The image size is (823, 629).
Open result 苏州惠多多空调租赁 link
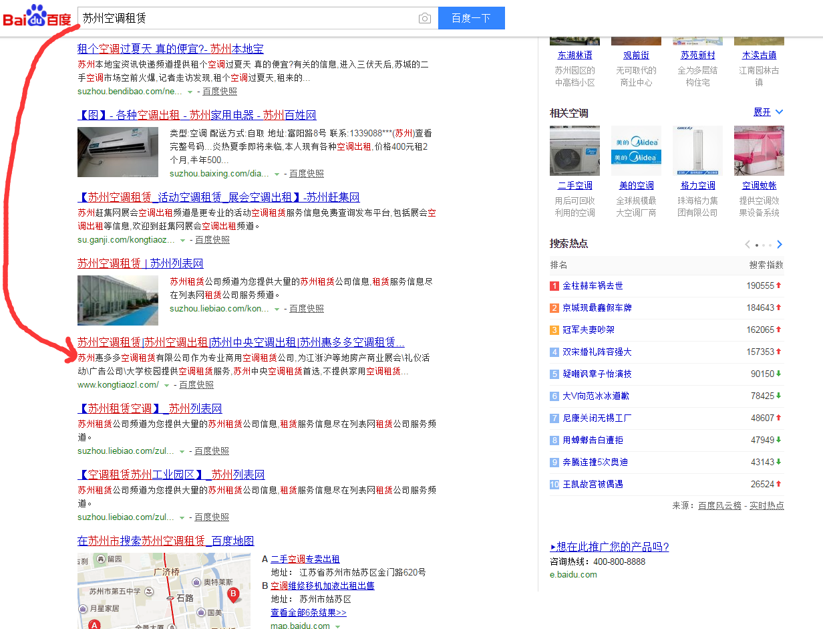pyautogui.click(x=240, y=342)
